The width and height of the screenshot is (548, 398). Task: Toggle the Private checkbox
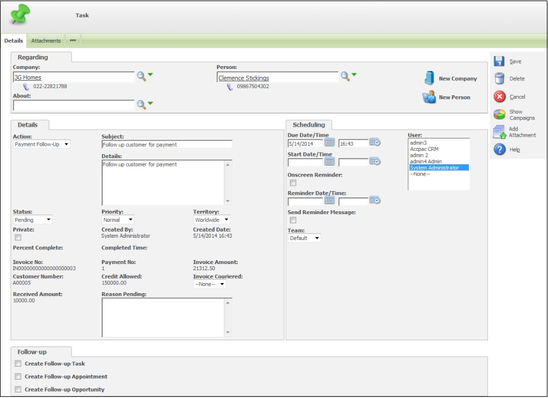[18, 238]
